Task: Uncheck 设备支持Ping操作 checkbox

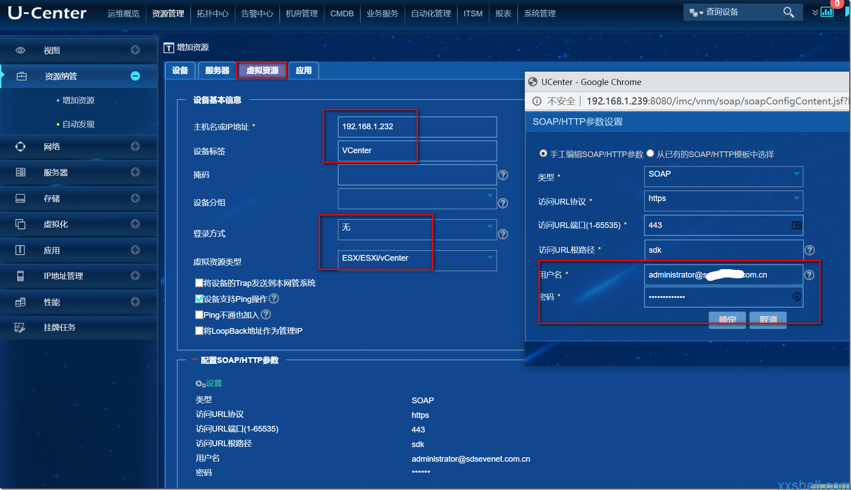Action: pos(199,299)
